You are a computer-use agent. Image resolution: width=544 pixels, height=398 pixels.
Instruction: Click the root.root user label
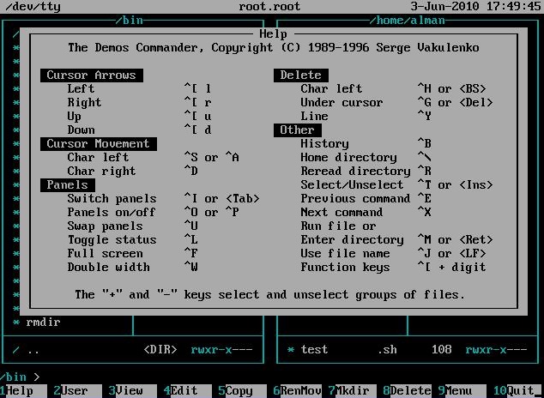point(269,6)
